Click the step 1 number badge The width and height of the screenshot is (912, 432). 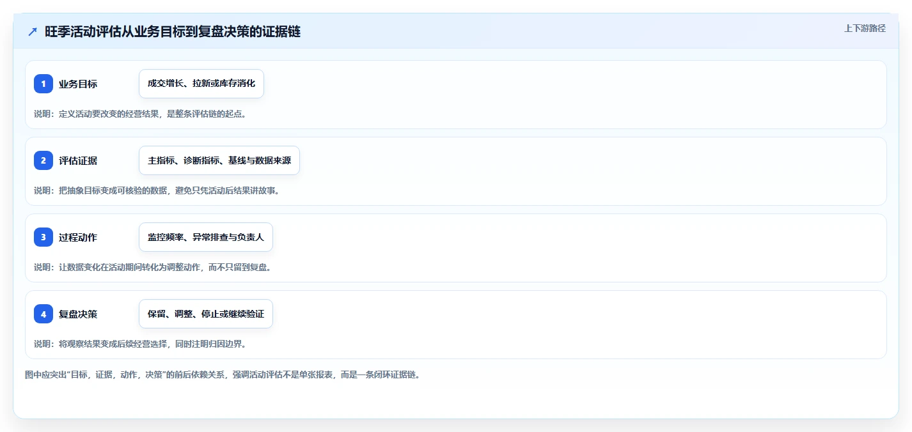pos(43,84)
